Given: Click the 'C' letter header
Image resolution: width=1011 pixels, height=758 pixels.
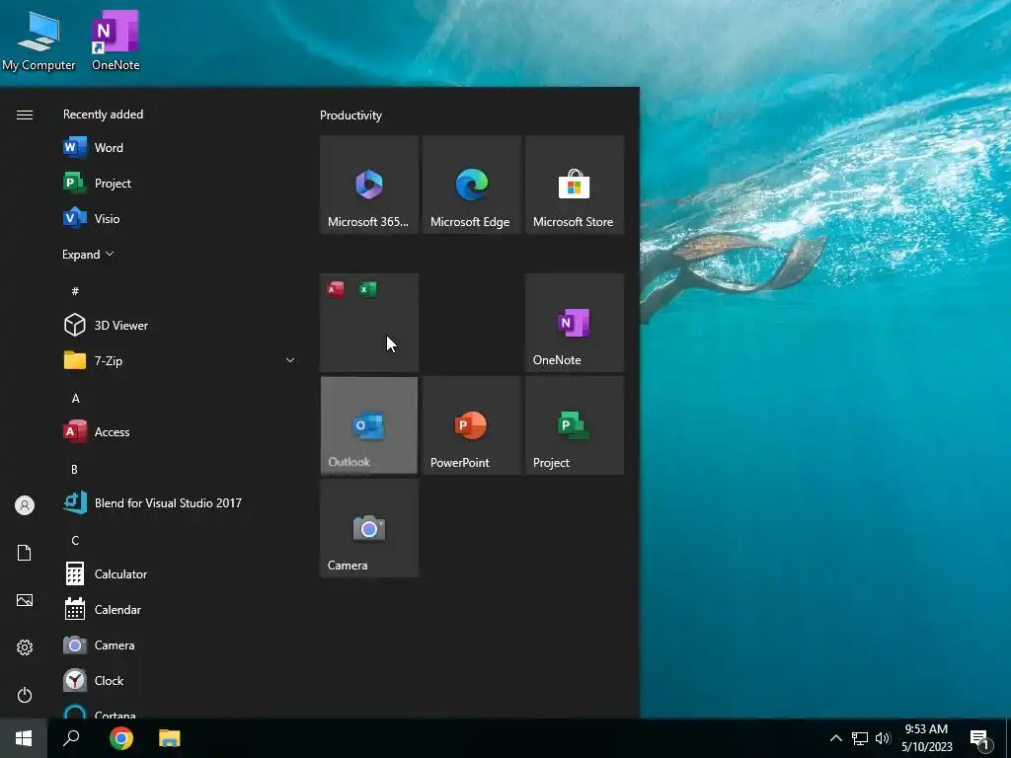Looking at the screenshot, I should pyautogui.click(x=75, y=540).
